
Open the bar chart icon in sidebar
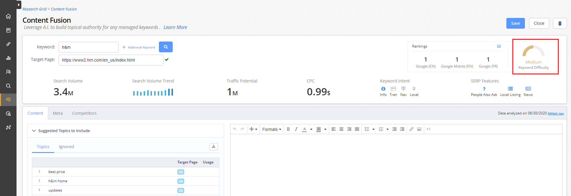(x=8, y=58)
